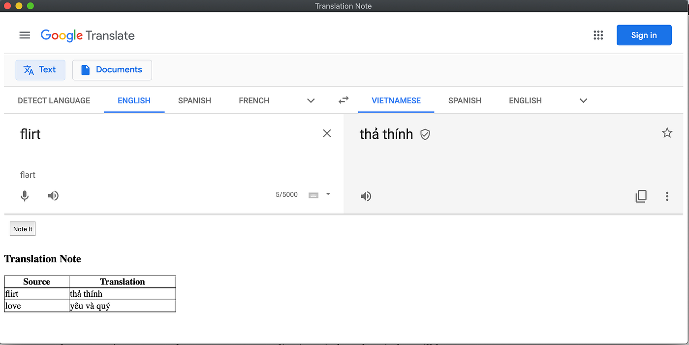Screen dimensions: 689x345
Task: Click the Sign in button
Action: coord(644,35)
